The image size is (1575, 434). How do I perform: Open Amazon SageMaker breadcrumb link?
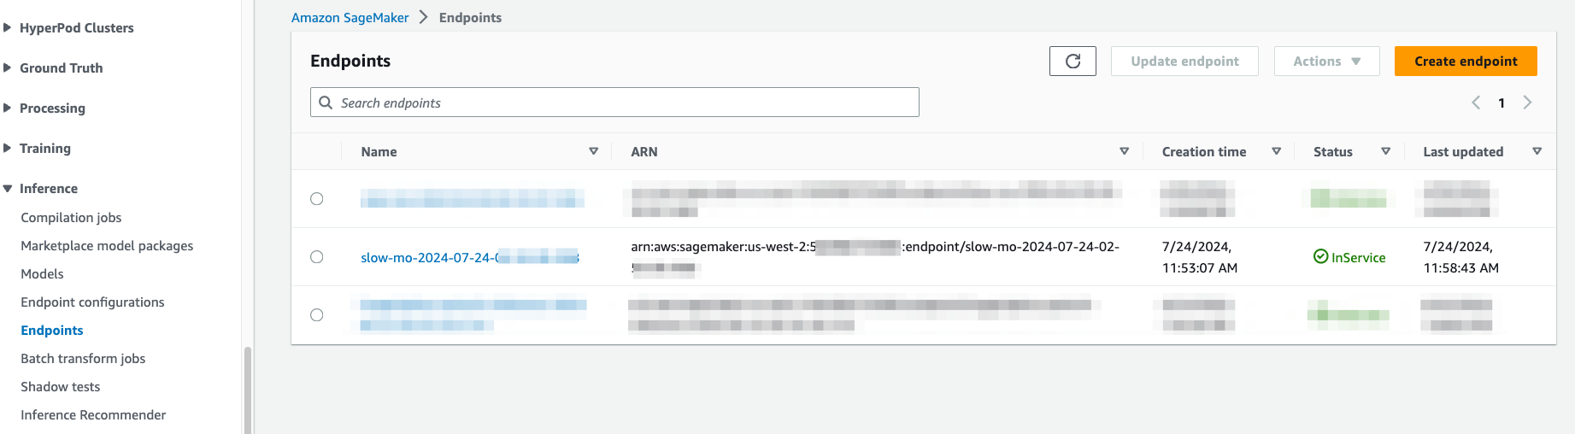[x=350, y=18]
